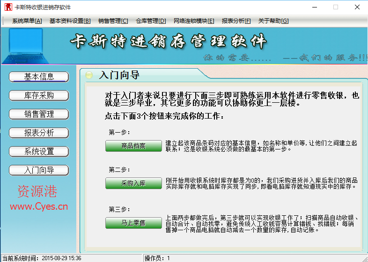Start retail with 马上零售 button
The image size is (368, 262).
point(133,223)
